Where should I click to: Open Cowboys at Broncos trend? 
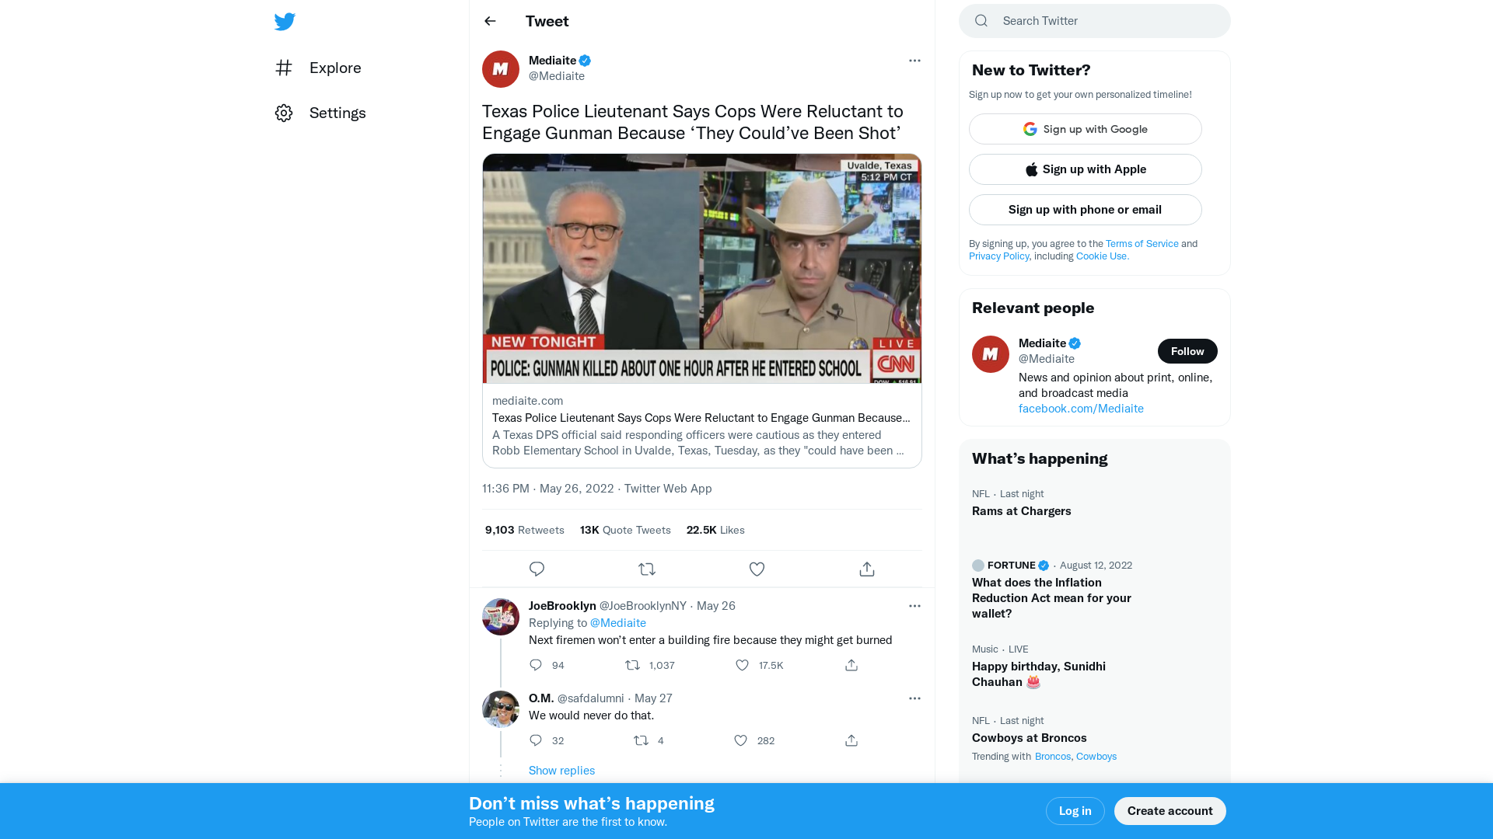pos(1095,738)
